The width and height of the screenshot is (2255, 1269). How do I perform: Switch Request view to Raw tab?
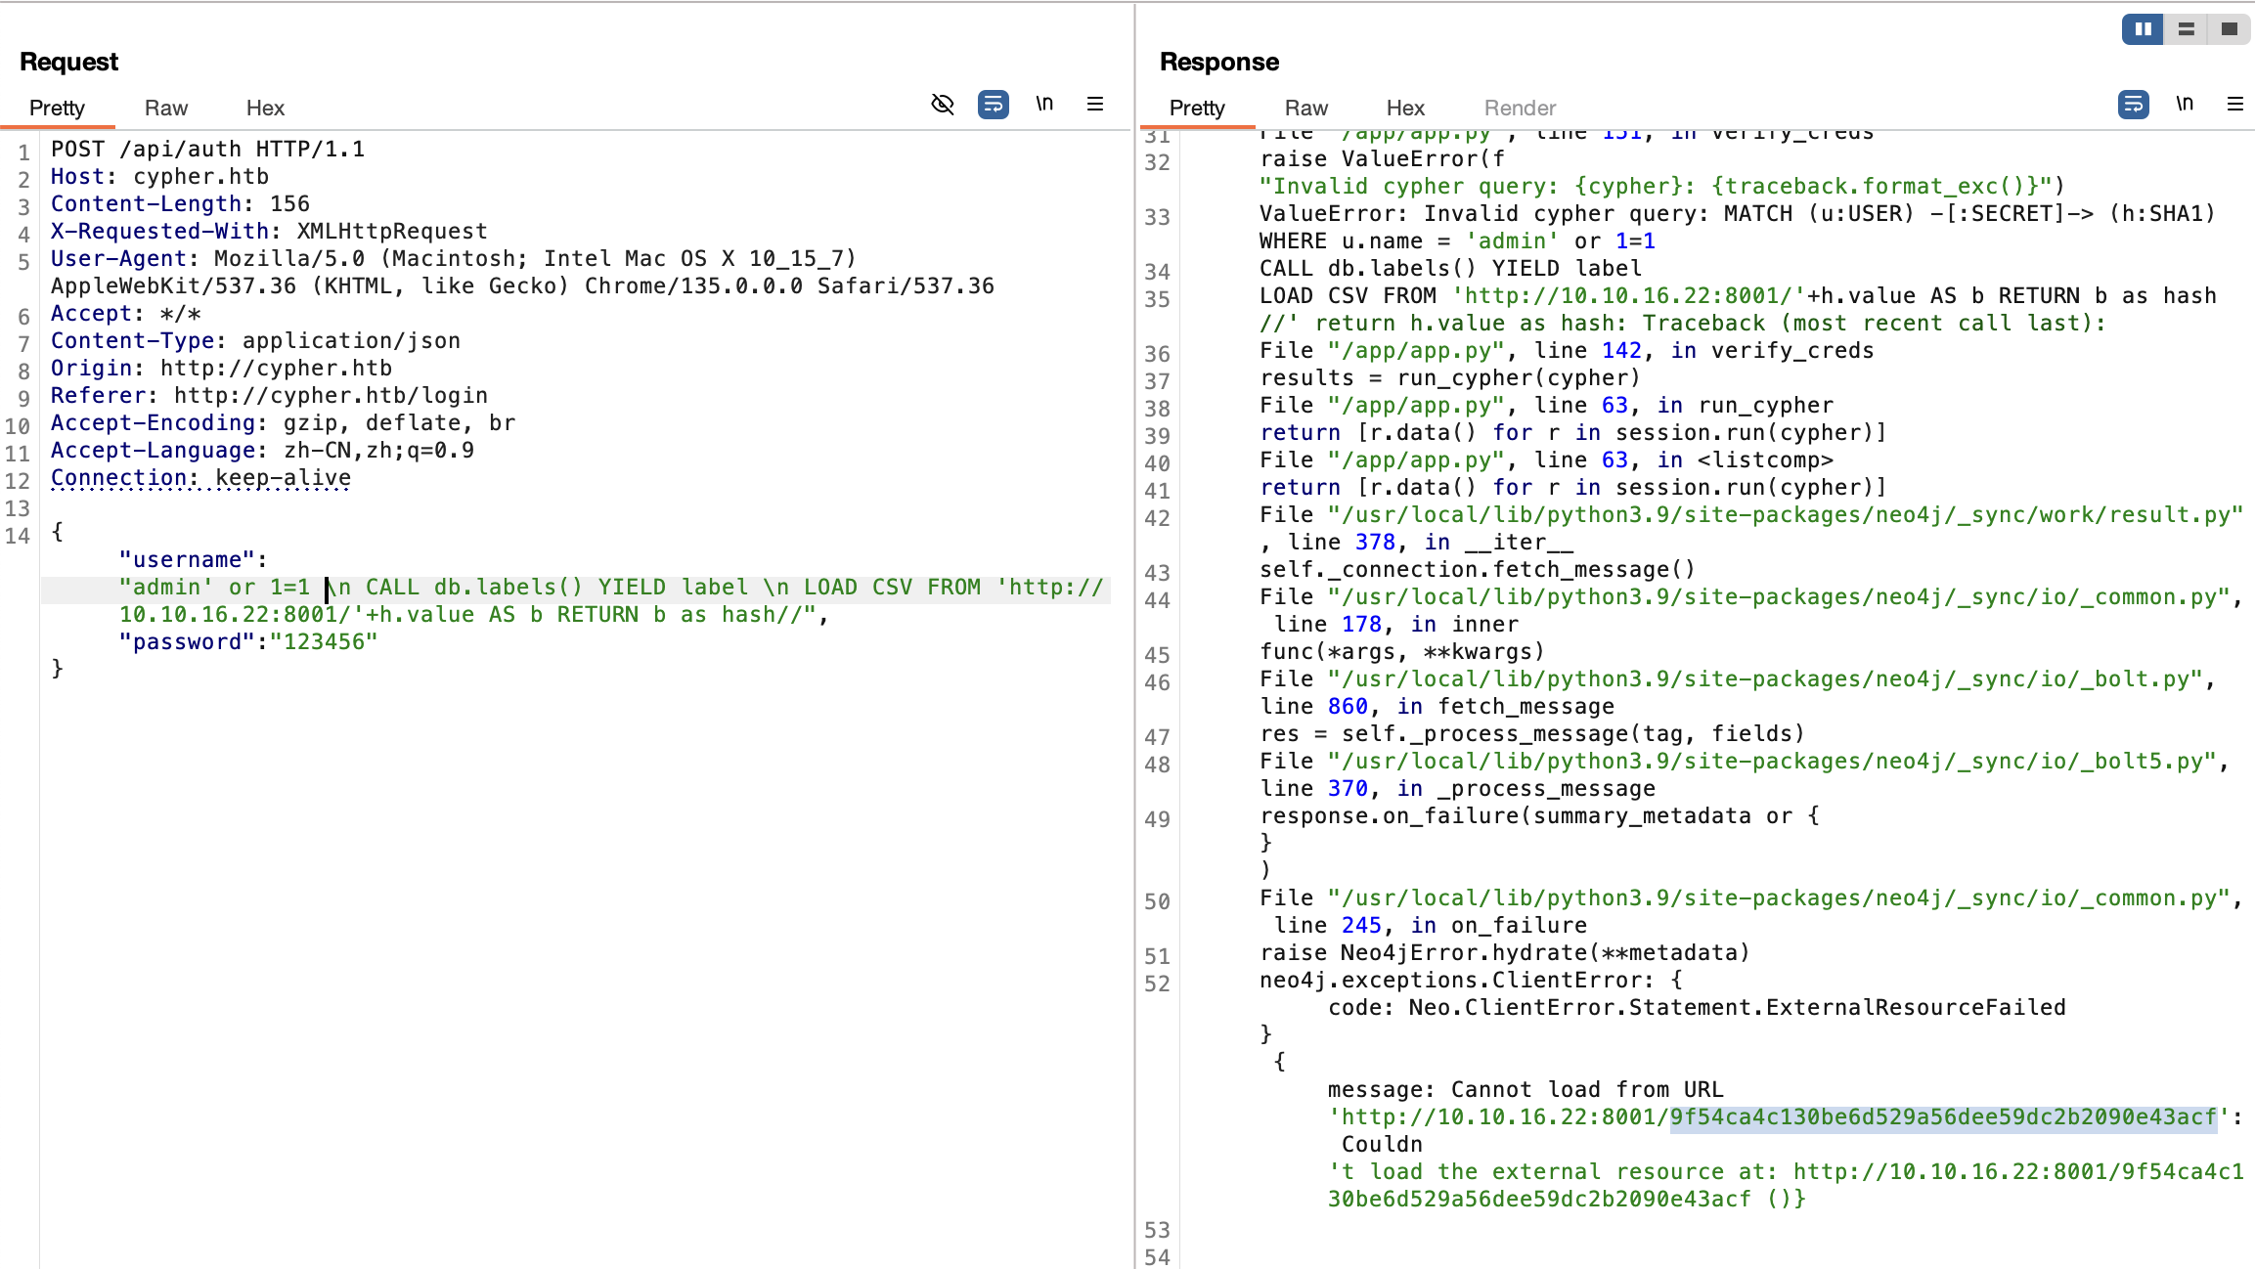pyautogui.click(x=165, y=108)
